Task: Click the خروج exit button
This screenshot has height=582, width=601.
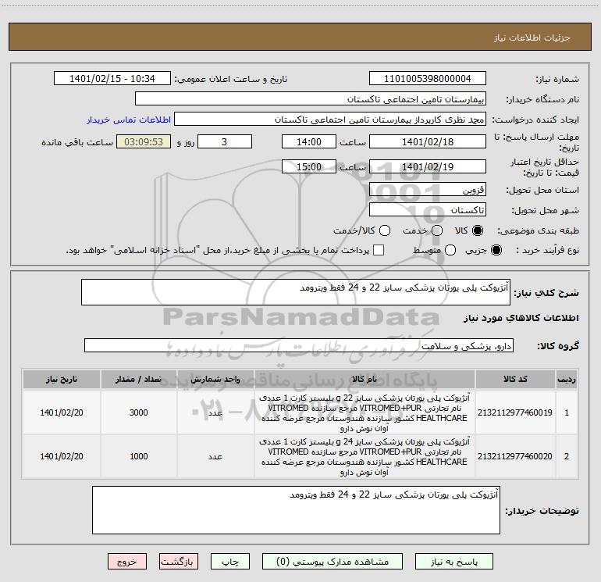Action: pos(127,562)
